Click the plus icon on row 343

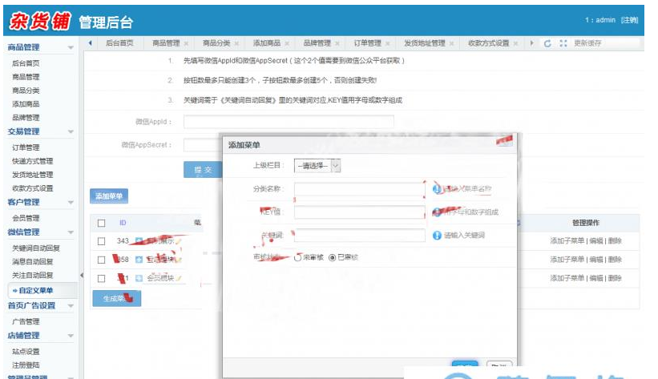139,241
